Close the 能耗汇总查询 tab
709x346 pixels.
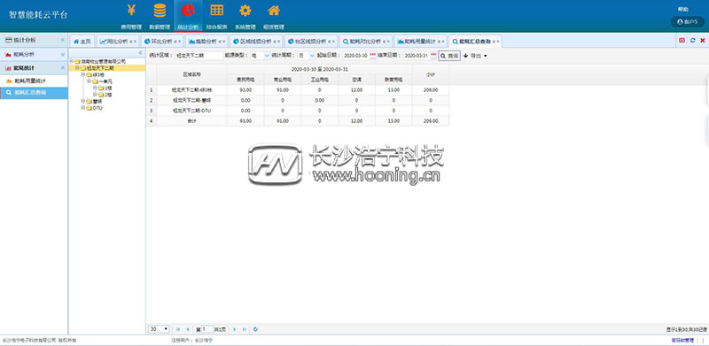click(498, 42)
